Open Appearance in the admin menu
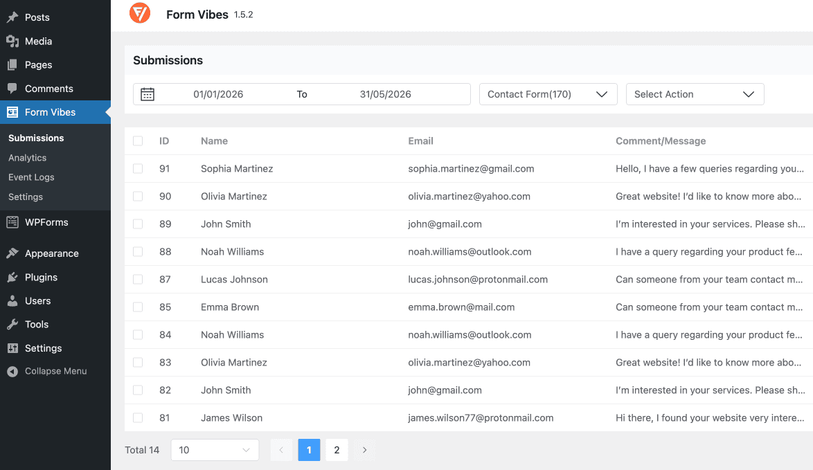 (x=52, y=253)
